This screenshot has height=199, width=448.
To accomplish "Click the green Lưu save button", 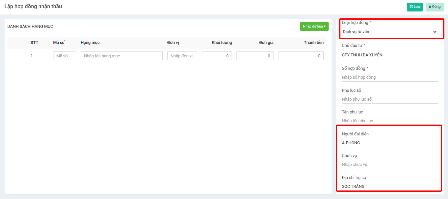I will [x=415, y=7].
